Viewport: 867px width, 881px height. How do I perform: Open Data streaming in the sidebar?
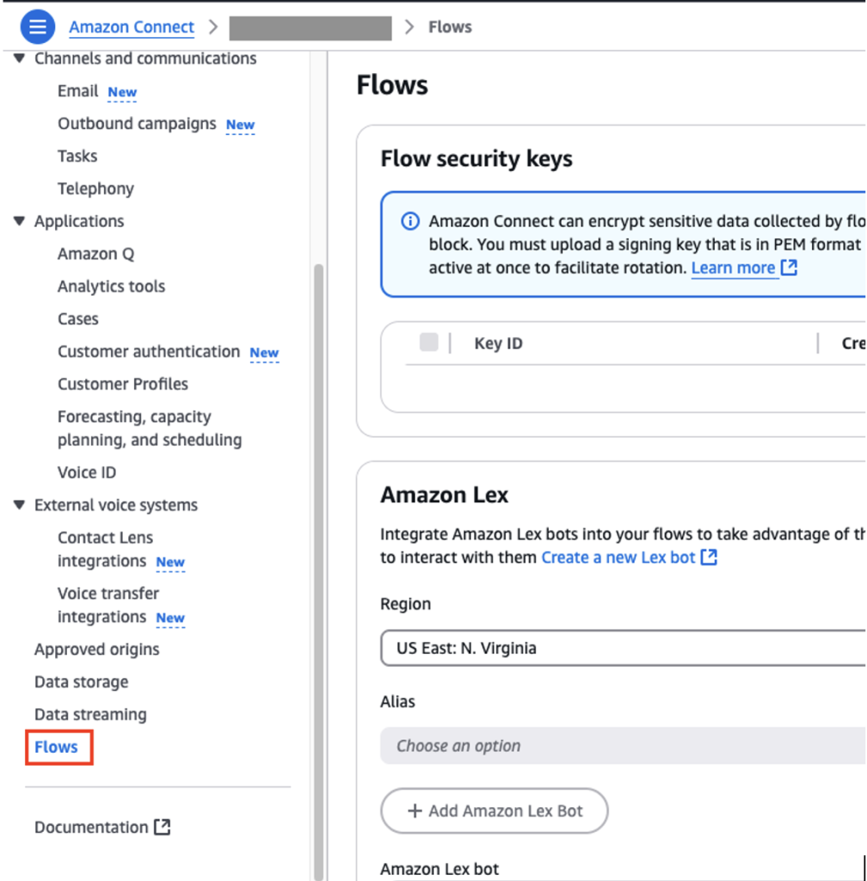[x=90, y=715]
